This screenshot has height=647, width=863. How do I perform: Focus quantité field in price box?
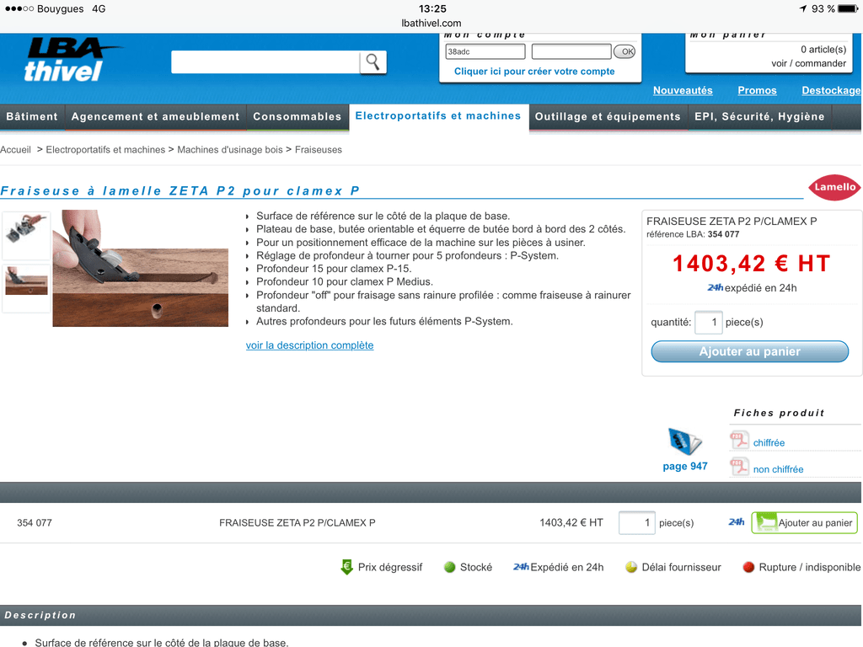click(x=708, y=323)
